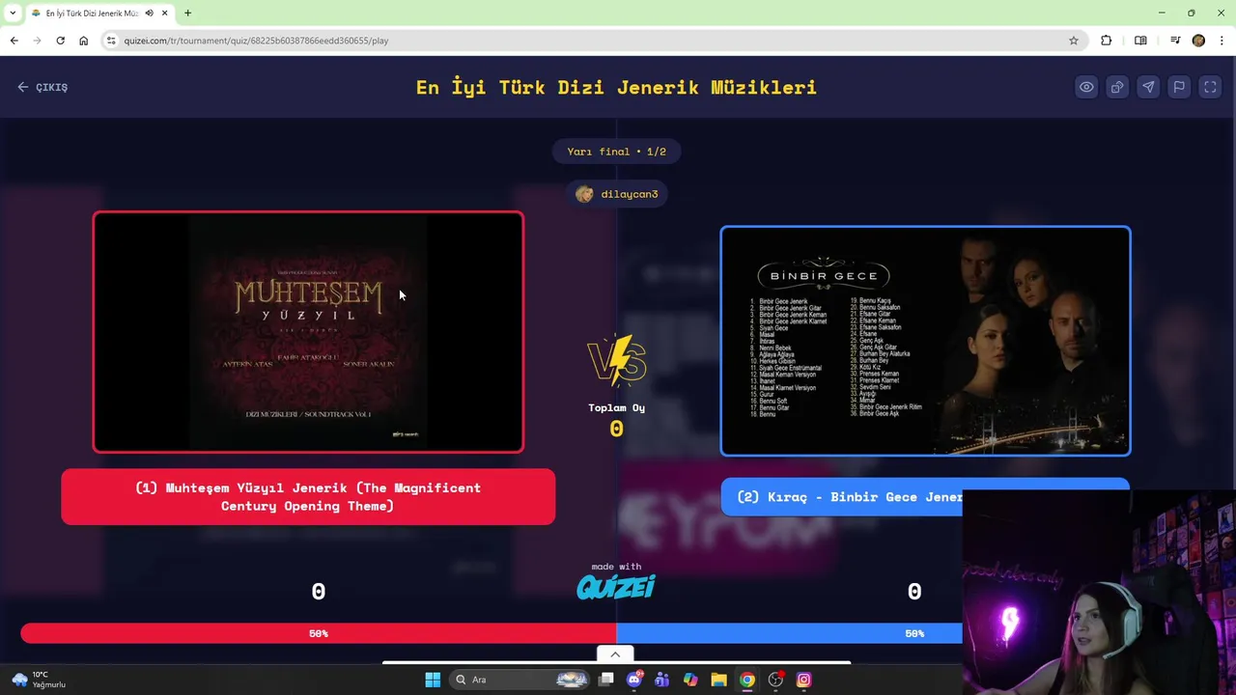Click the browser back arrow

(x=14, y=41)
